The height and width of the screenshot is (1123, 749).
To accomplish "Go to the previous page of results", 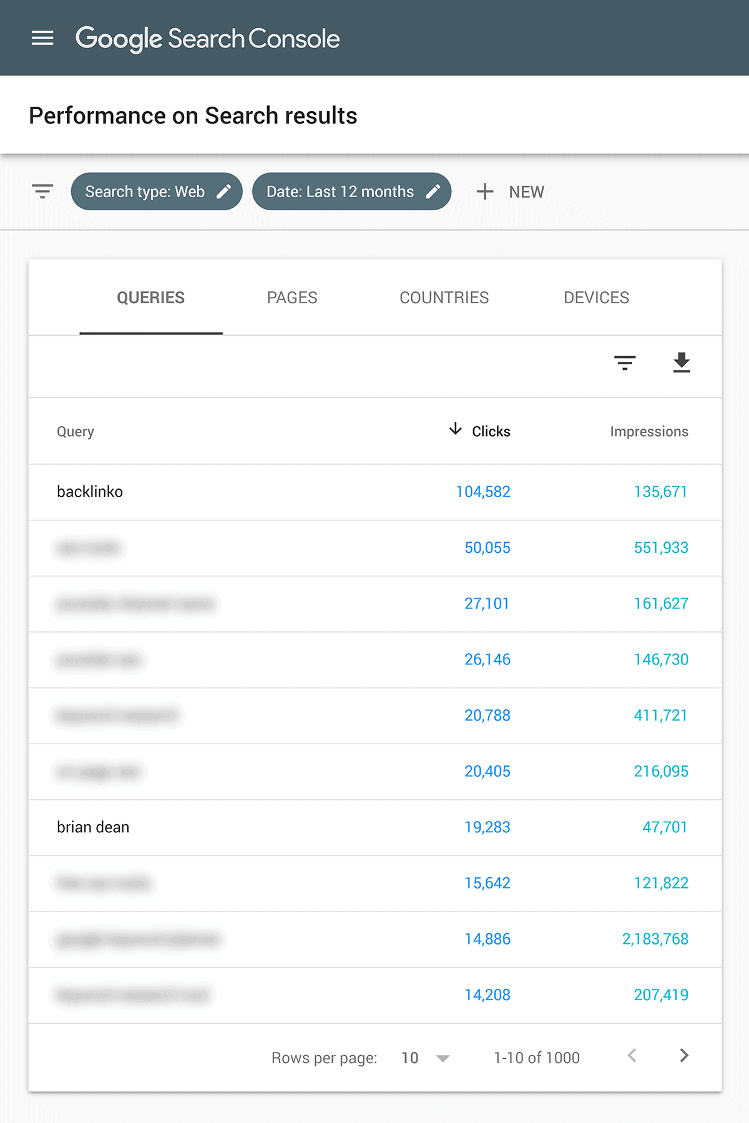I will point(632,1056).
